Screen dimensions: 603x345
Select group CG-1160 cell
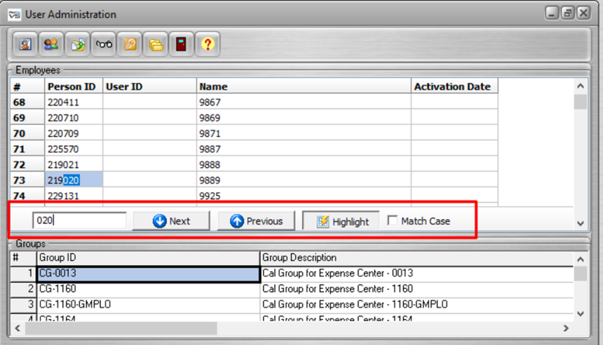(149, 289)
